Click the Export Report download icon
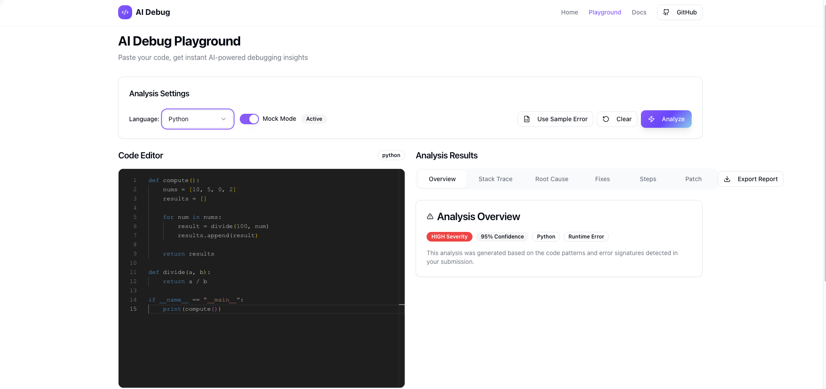Screen dimensions: 826x389 [x=727, y=179]
